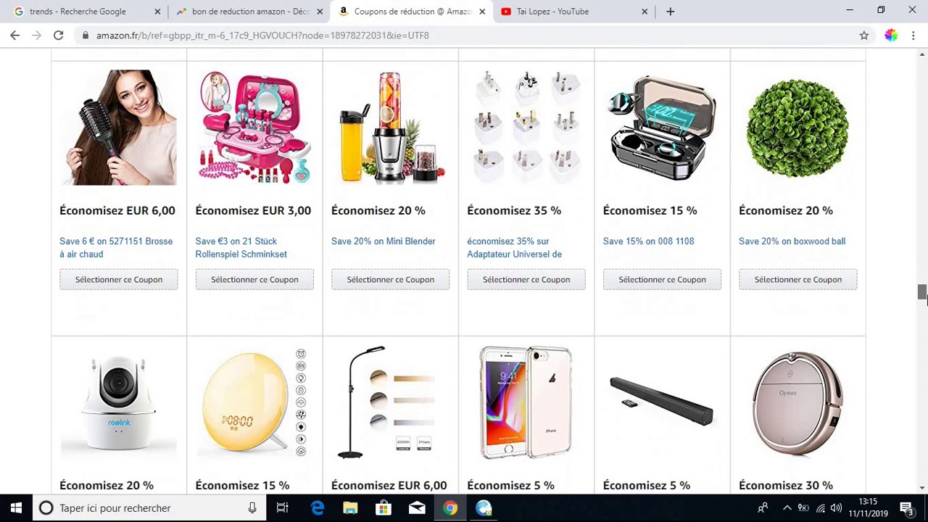Reload the Amazon coupons page
Screen dimensions: 928x522
pos(58,35)
